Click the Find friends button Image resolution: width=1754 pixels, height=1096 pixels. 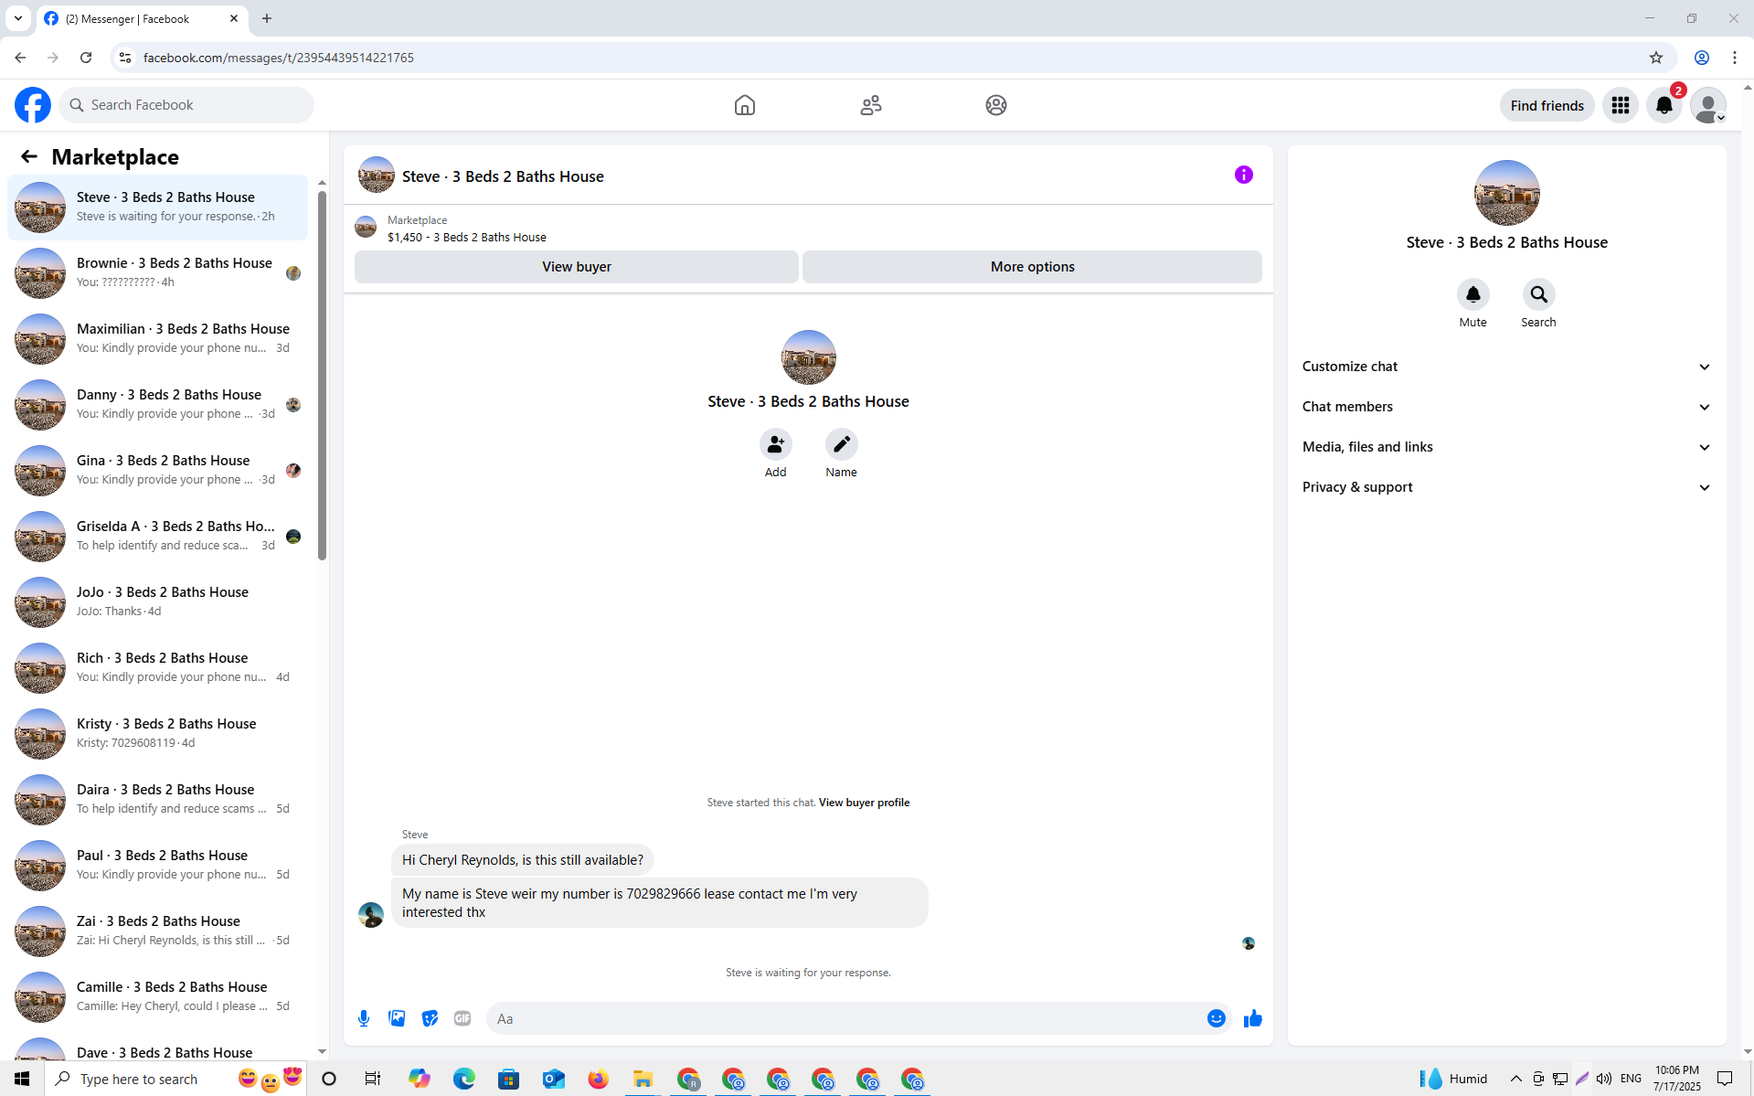1547,105
